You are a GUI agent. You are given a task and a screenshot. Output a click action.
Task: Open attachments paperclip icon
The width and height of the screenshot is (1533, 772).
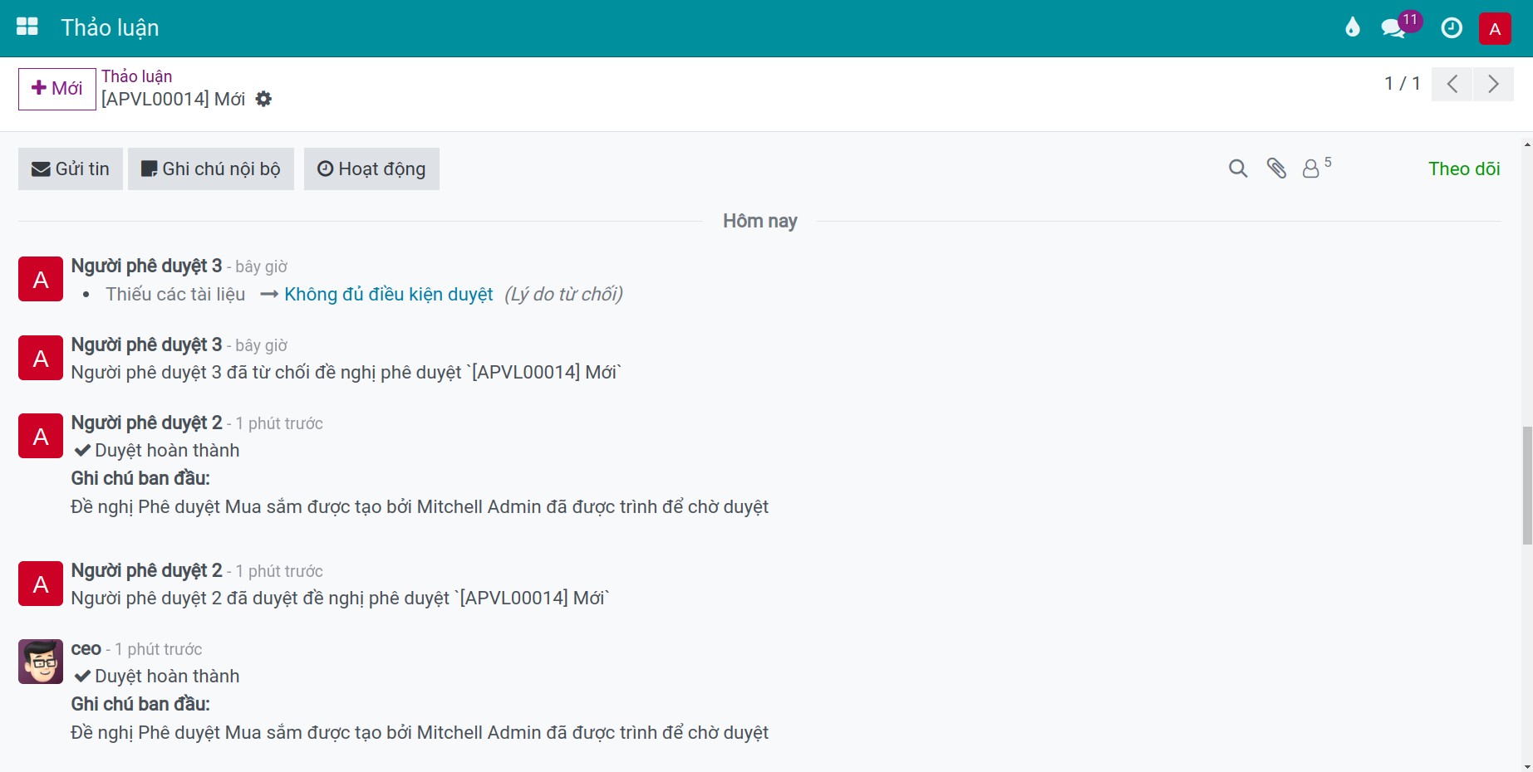[1276, 169]
